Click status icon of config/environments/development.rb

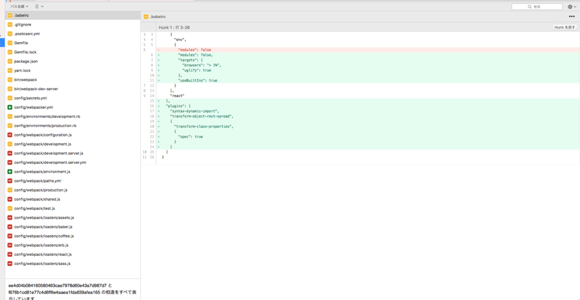tap(10, 116)
